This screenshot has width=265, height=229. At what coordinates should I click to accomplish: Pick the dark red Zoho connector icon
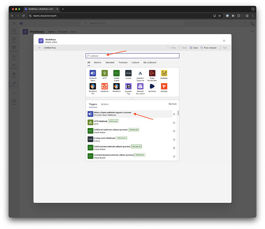point(152,73)
